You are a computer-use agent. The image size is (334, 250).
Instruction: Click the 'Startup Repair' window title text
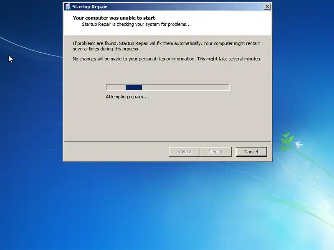[89, 7]
